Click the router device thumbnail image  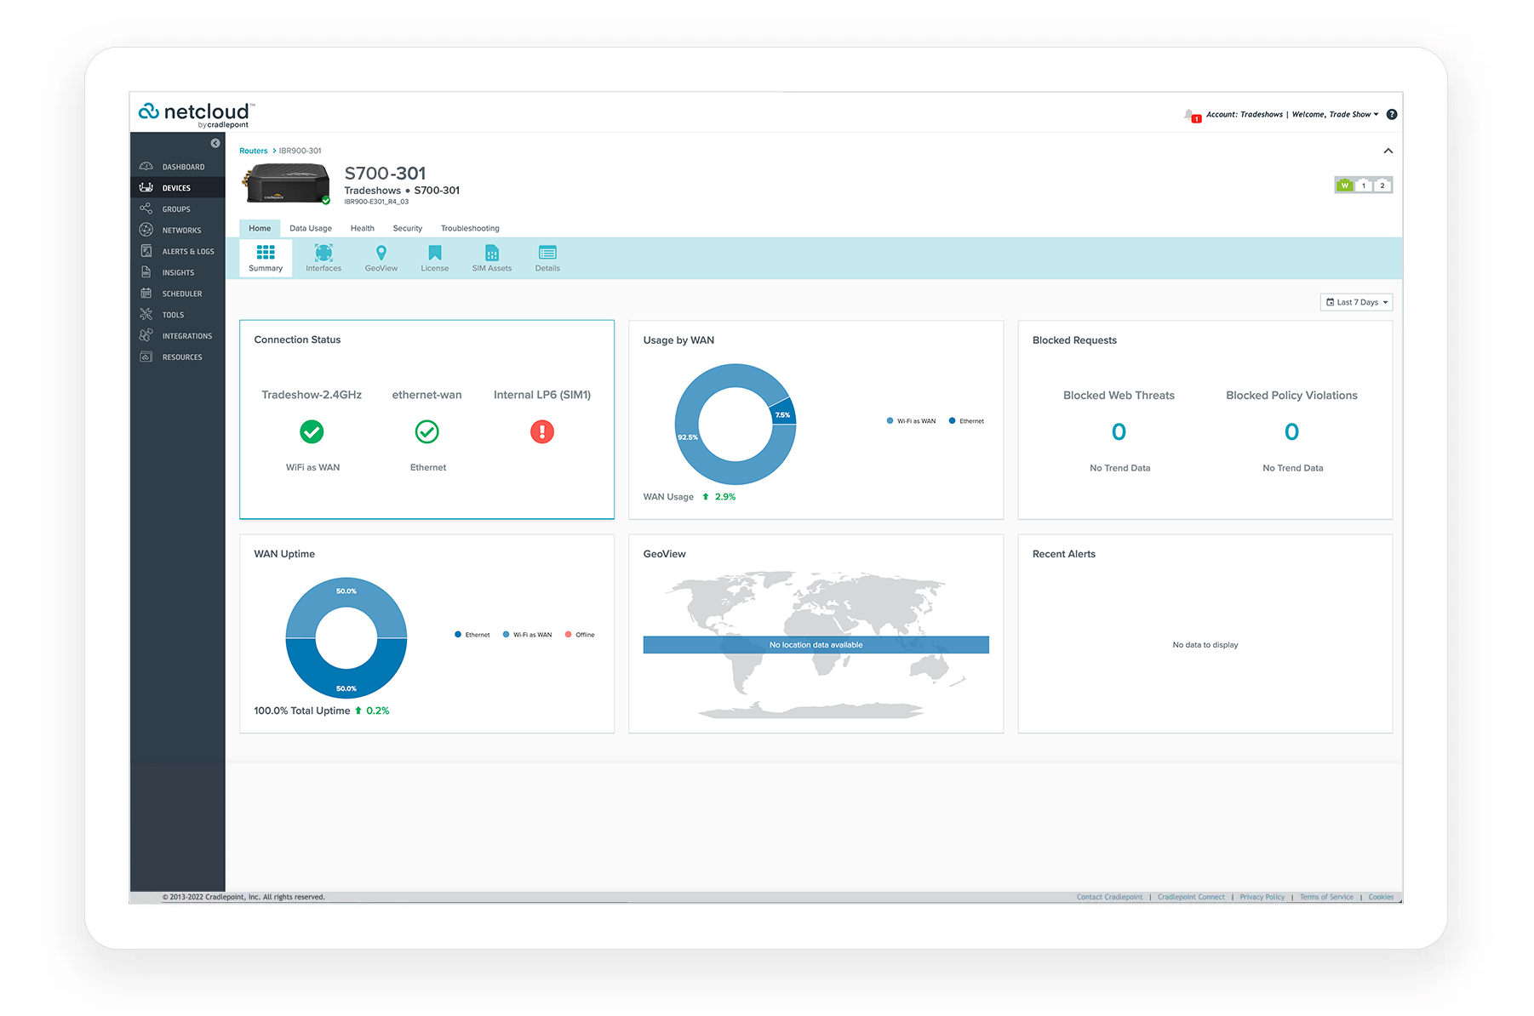coord(288,184)
